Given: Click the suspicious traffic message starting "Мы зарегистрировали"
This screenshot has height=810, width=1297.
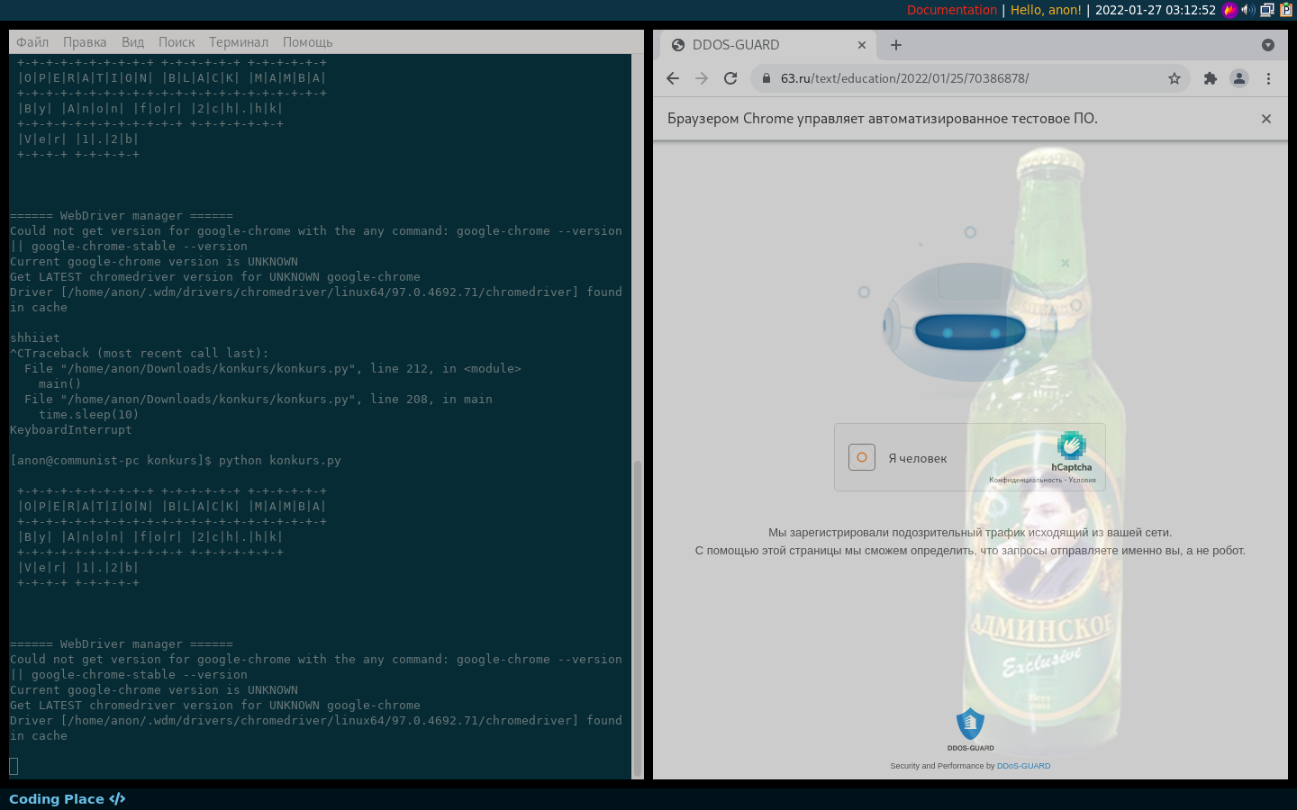Looking at the screenshot, I should point(970,532).
